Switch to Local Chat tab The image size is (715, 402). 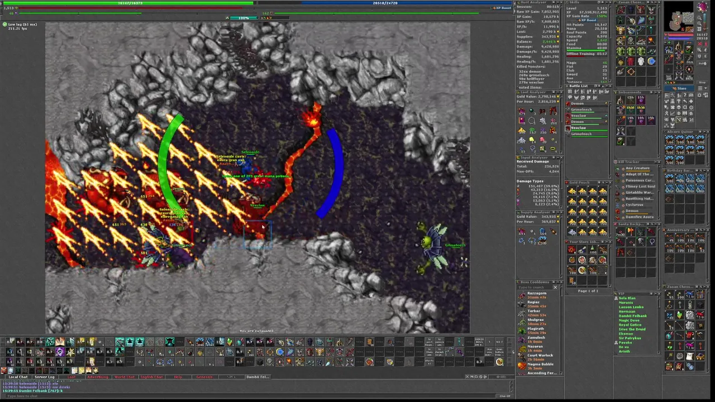coord(18,377)
